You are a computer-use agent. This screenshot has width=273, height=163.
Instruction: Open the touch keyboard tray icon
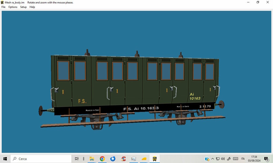pyautogui.click(x=236, y=159)
